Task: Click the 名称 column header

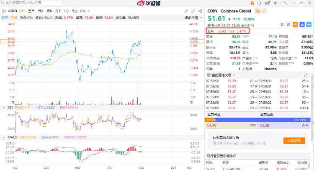Action: (x=225, y=163)
